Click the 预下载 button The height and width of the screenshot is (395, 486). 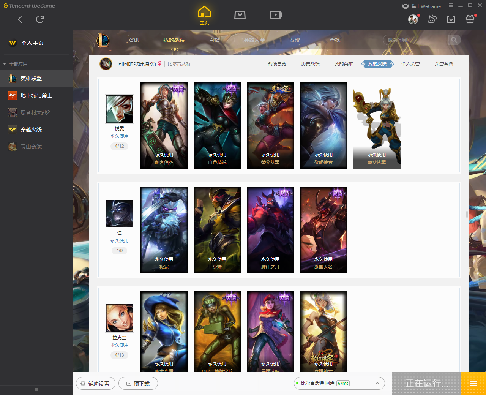coord(138,384)
